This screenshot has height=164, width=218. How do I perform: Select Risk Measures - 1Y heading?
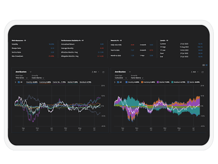click(x=19, y=41)
